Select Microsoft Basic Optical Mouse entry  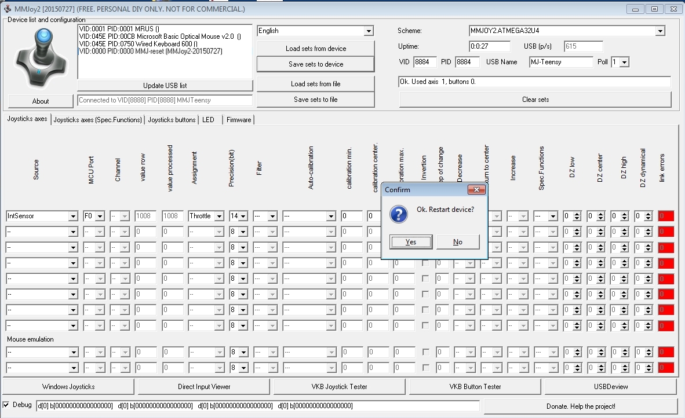pyautogui.click(x=160, y=36)
